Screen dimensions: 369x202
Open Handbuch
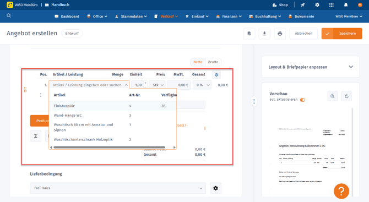pos(57,5)
